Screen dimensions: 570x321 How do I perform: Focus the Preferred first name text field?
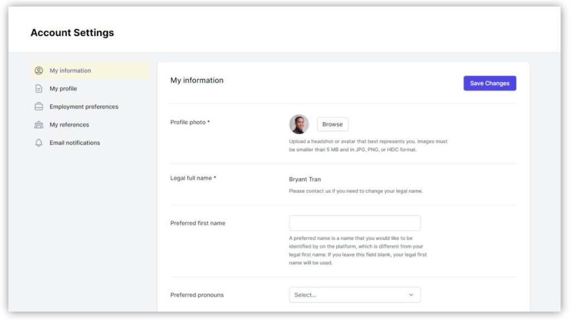tap(355, 223)
